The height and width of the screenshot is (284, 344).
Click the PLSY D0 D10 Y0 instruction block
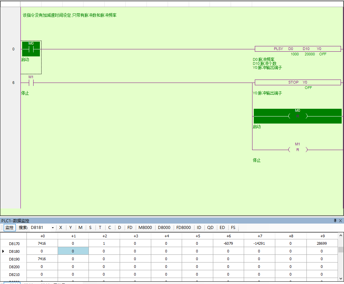coord(297,49)
